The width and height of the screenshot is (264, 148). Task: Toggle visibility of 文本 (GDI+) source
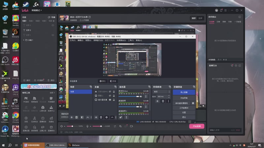pos(110,92)
